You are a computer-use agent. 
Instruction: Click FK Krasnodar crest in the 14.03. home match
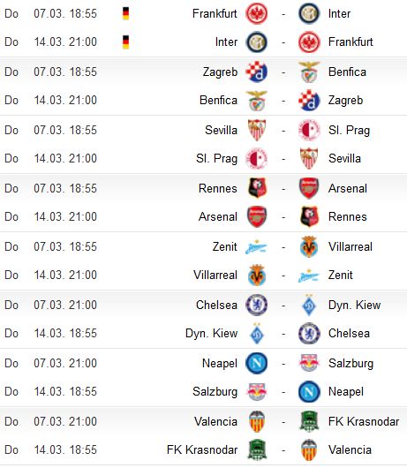click(x=257, y=449)
